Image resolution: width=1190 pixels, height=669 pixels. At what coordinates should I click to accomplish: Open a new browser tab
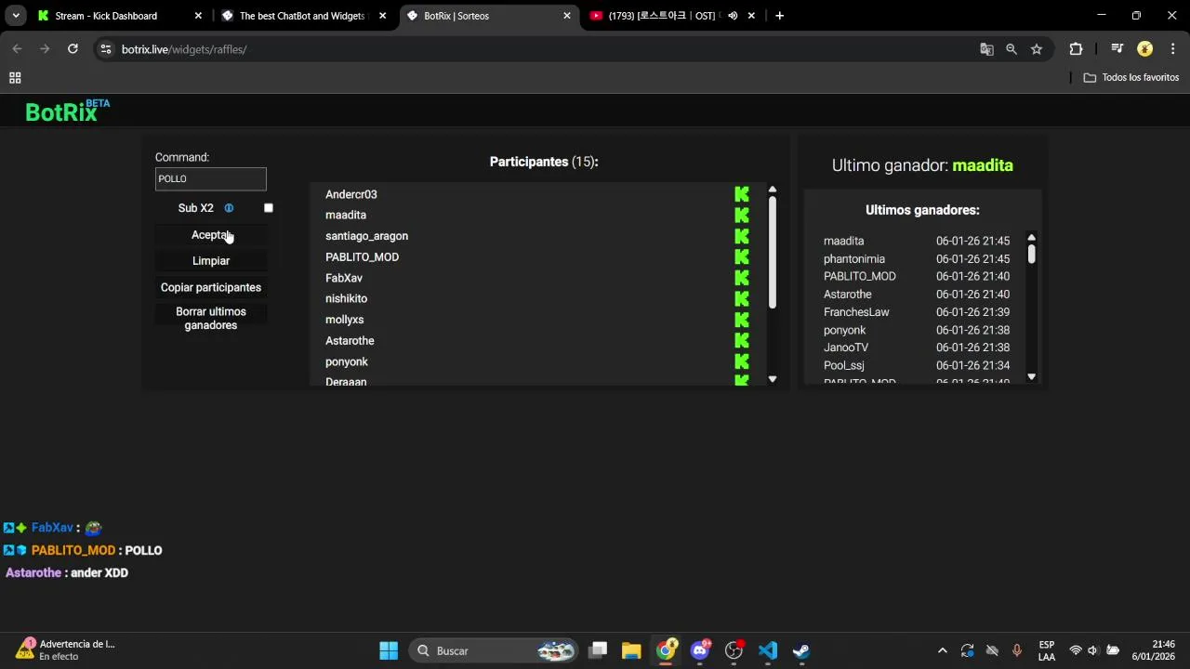click(x=779, y=16)
